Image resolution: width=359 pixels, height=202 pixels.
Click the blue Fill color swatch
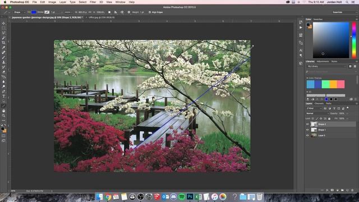pos(34,12)
